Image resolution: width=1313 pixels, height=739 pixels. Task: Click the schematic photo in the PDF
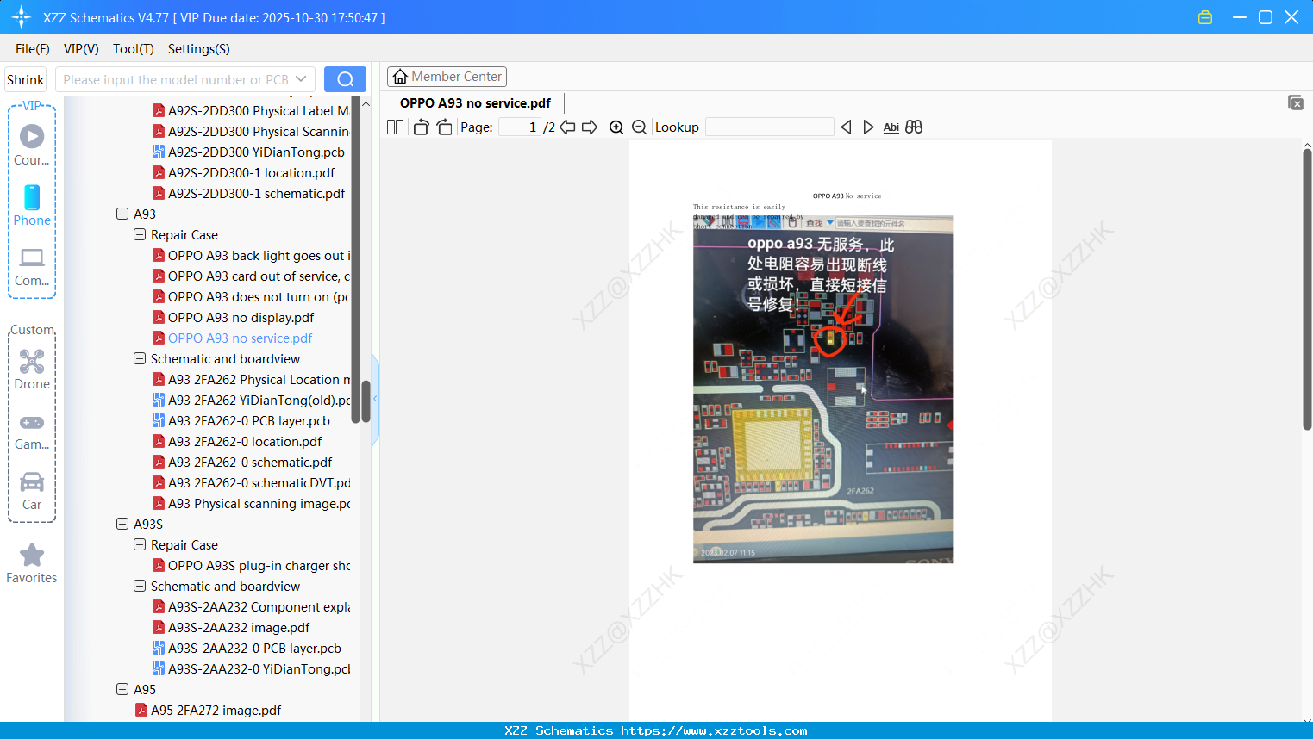tap(823, 389)
